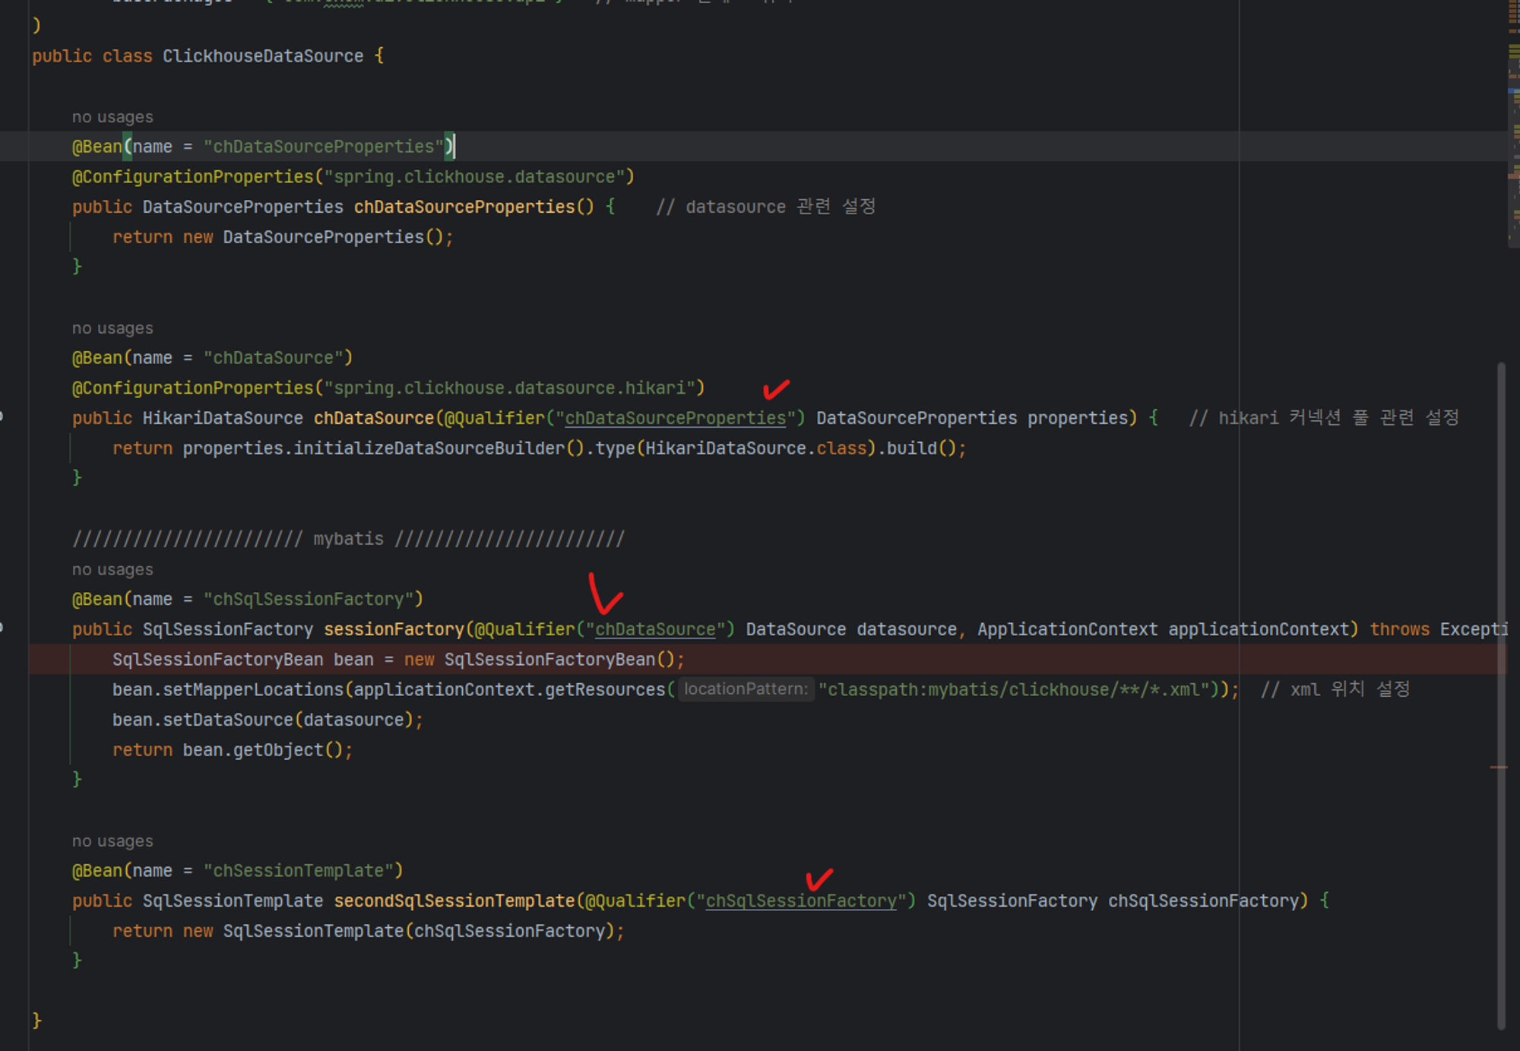Click no usages hint above chSqlSessionFactory bean

(112, 569)
